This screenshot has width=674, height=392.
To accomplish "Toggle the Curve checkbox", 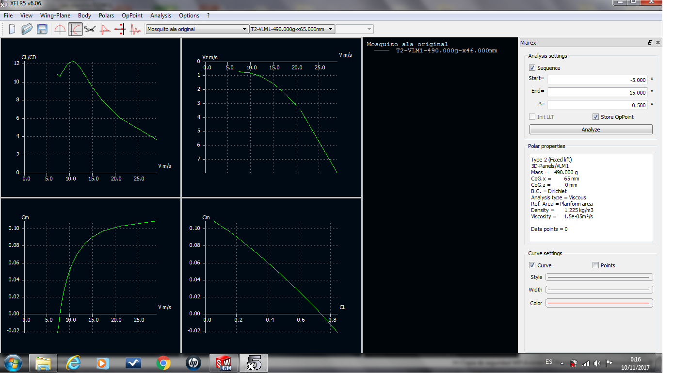I will 532,265.
